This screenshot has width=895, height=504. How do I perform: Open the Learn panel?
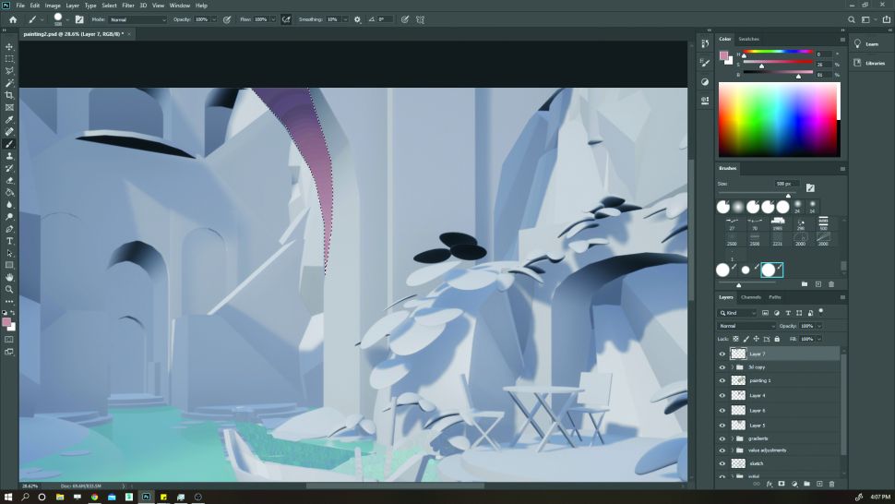click(x=871, y=43)
